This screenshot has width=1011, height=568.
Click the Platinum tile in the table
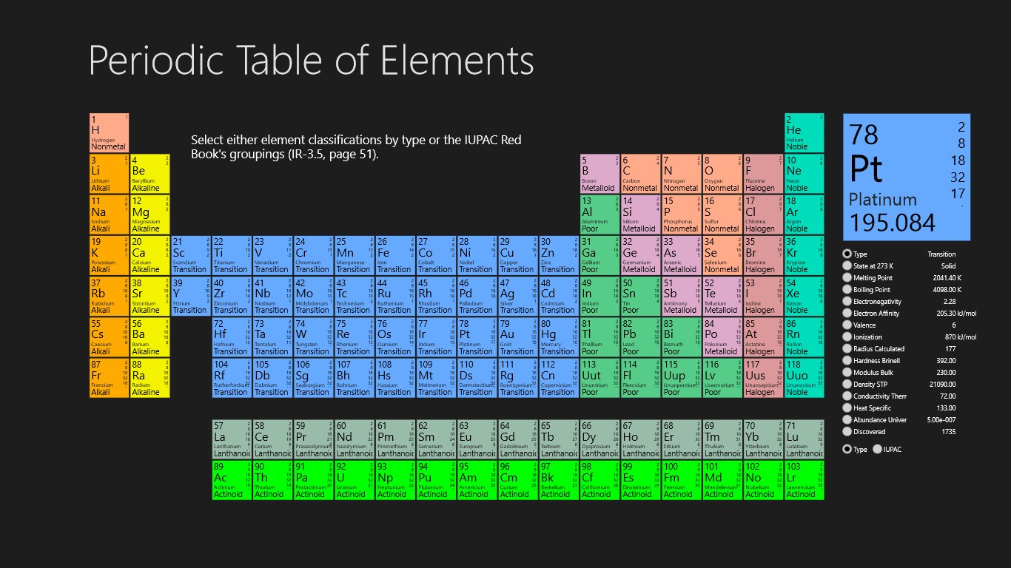(x=477, y=337)
